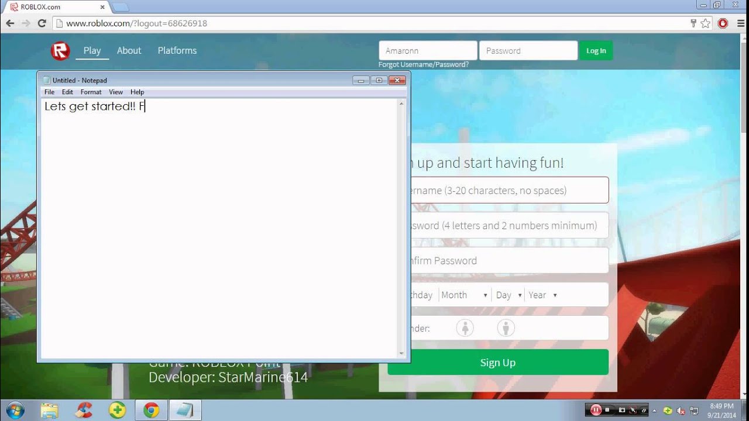Click the recorder window-mode icon
749x421 pixels.
coord(644,410)
